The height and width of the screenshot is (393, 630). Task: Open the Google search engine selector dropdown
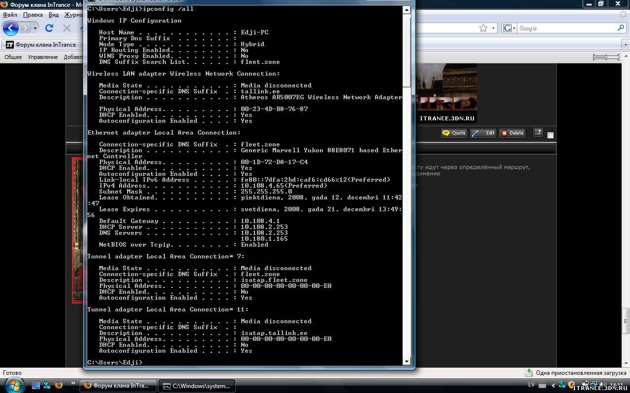point(508,28)
